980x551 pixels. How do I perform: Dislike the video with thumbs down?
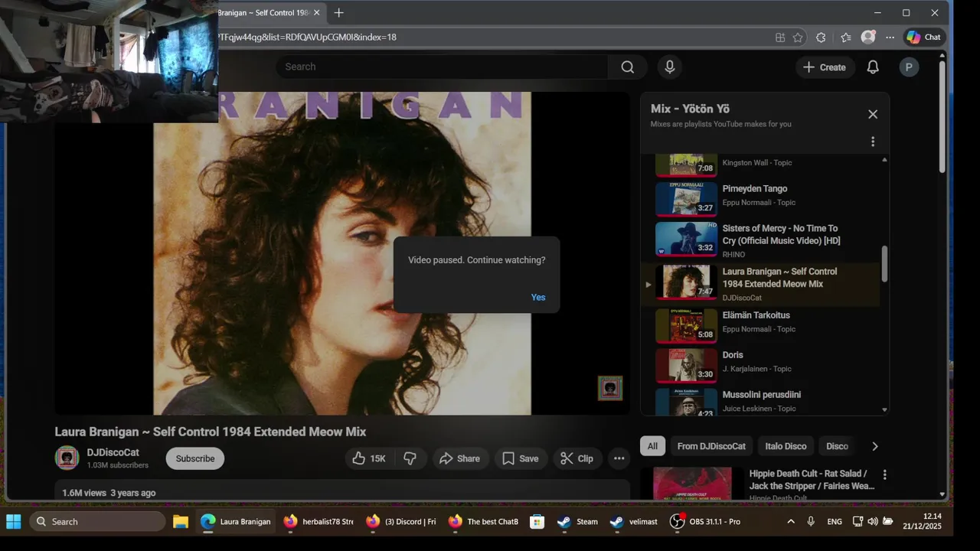410,458
